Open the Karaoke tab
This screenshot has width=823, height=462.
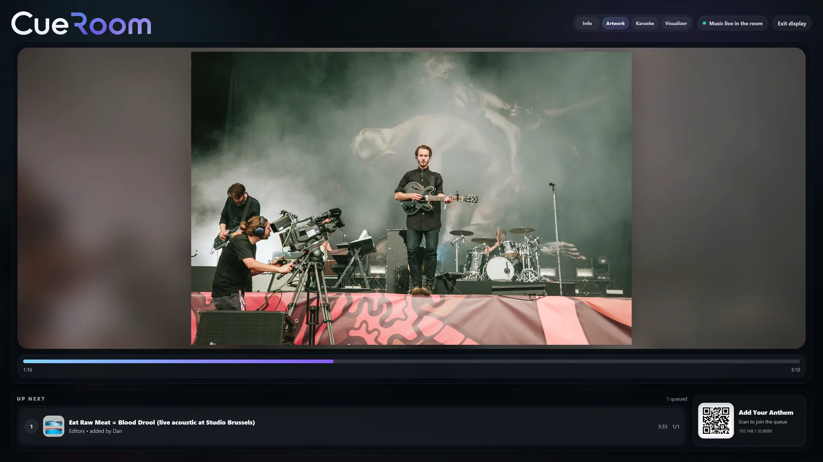point(645,23)
